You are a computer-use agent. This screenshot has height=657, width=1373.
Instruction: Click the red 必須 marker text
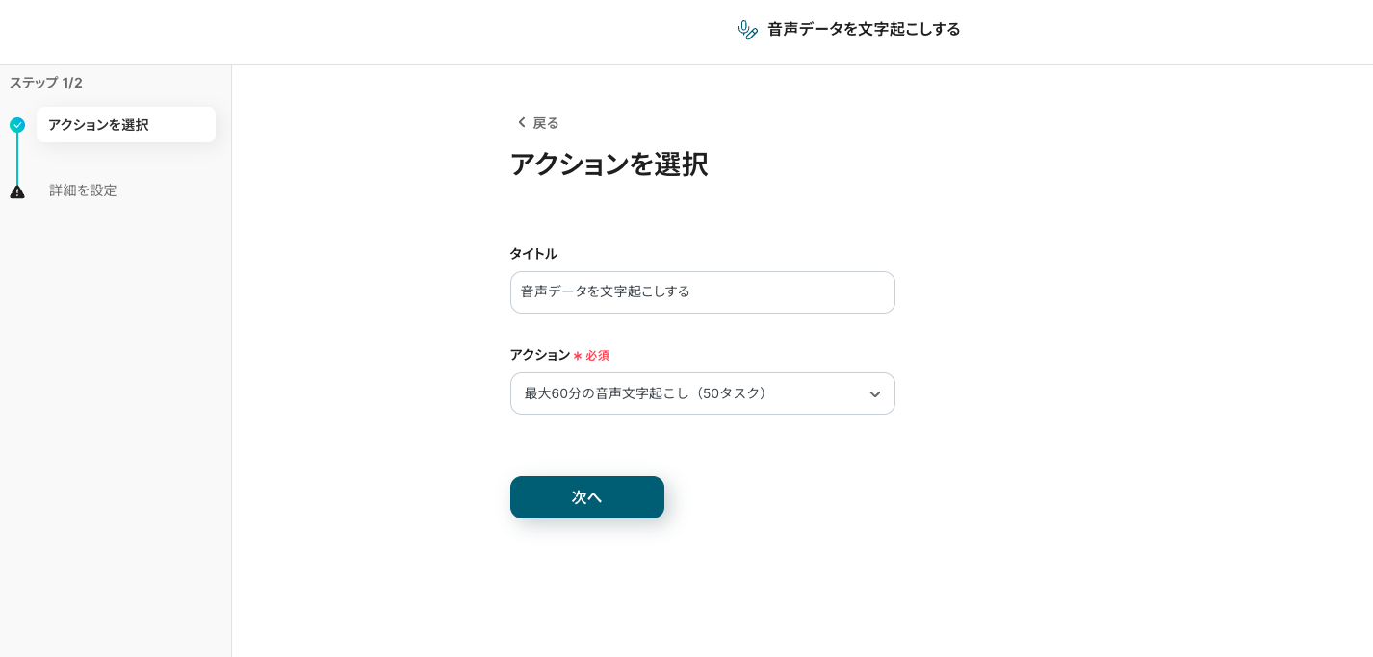click(598, 356)
